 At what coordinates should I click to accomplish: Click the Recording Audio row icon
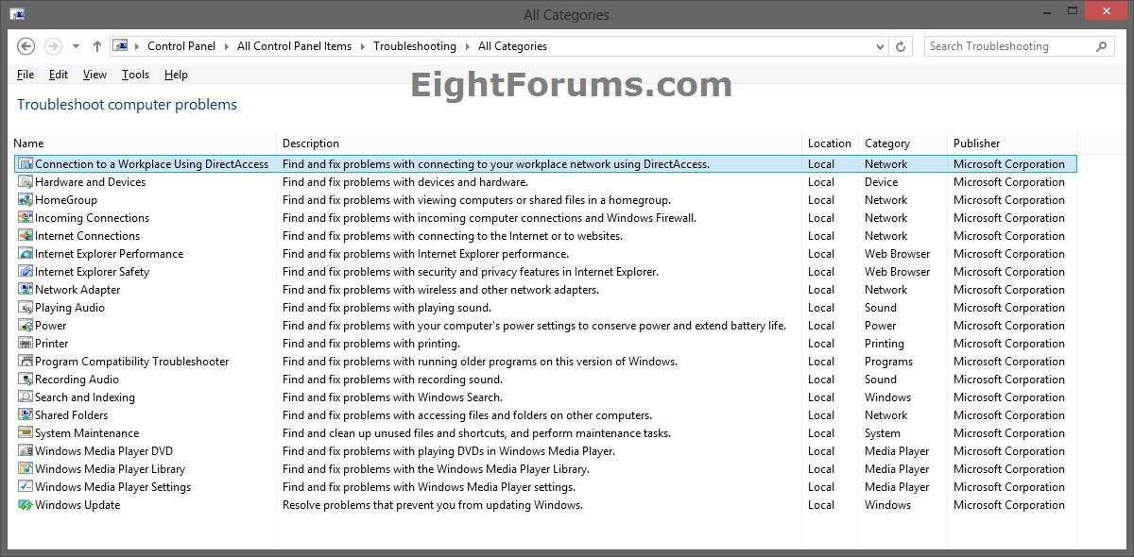26,380
